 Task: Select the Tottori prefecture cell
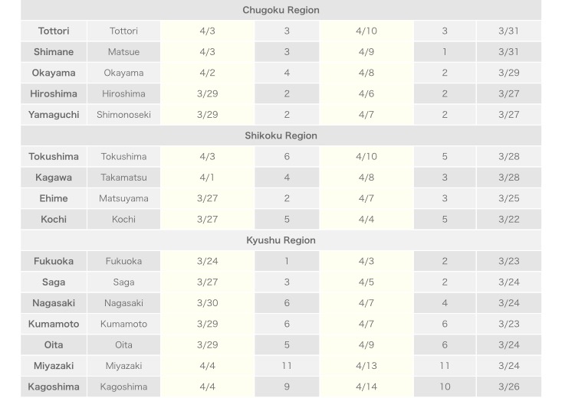54,31
